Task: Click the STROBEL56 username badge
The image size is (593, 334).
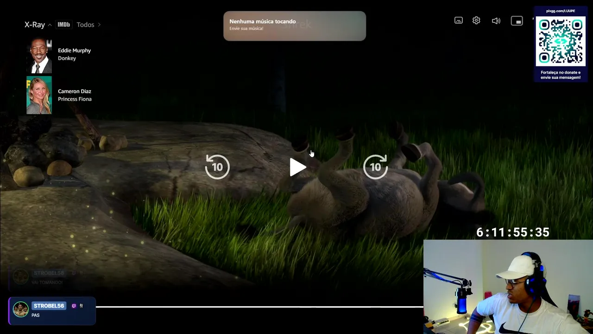Action: click(x=49, y=306)
